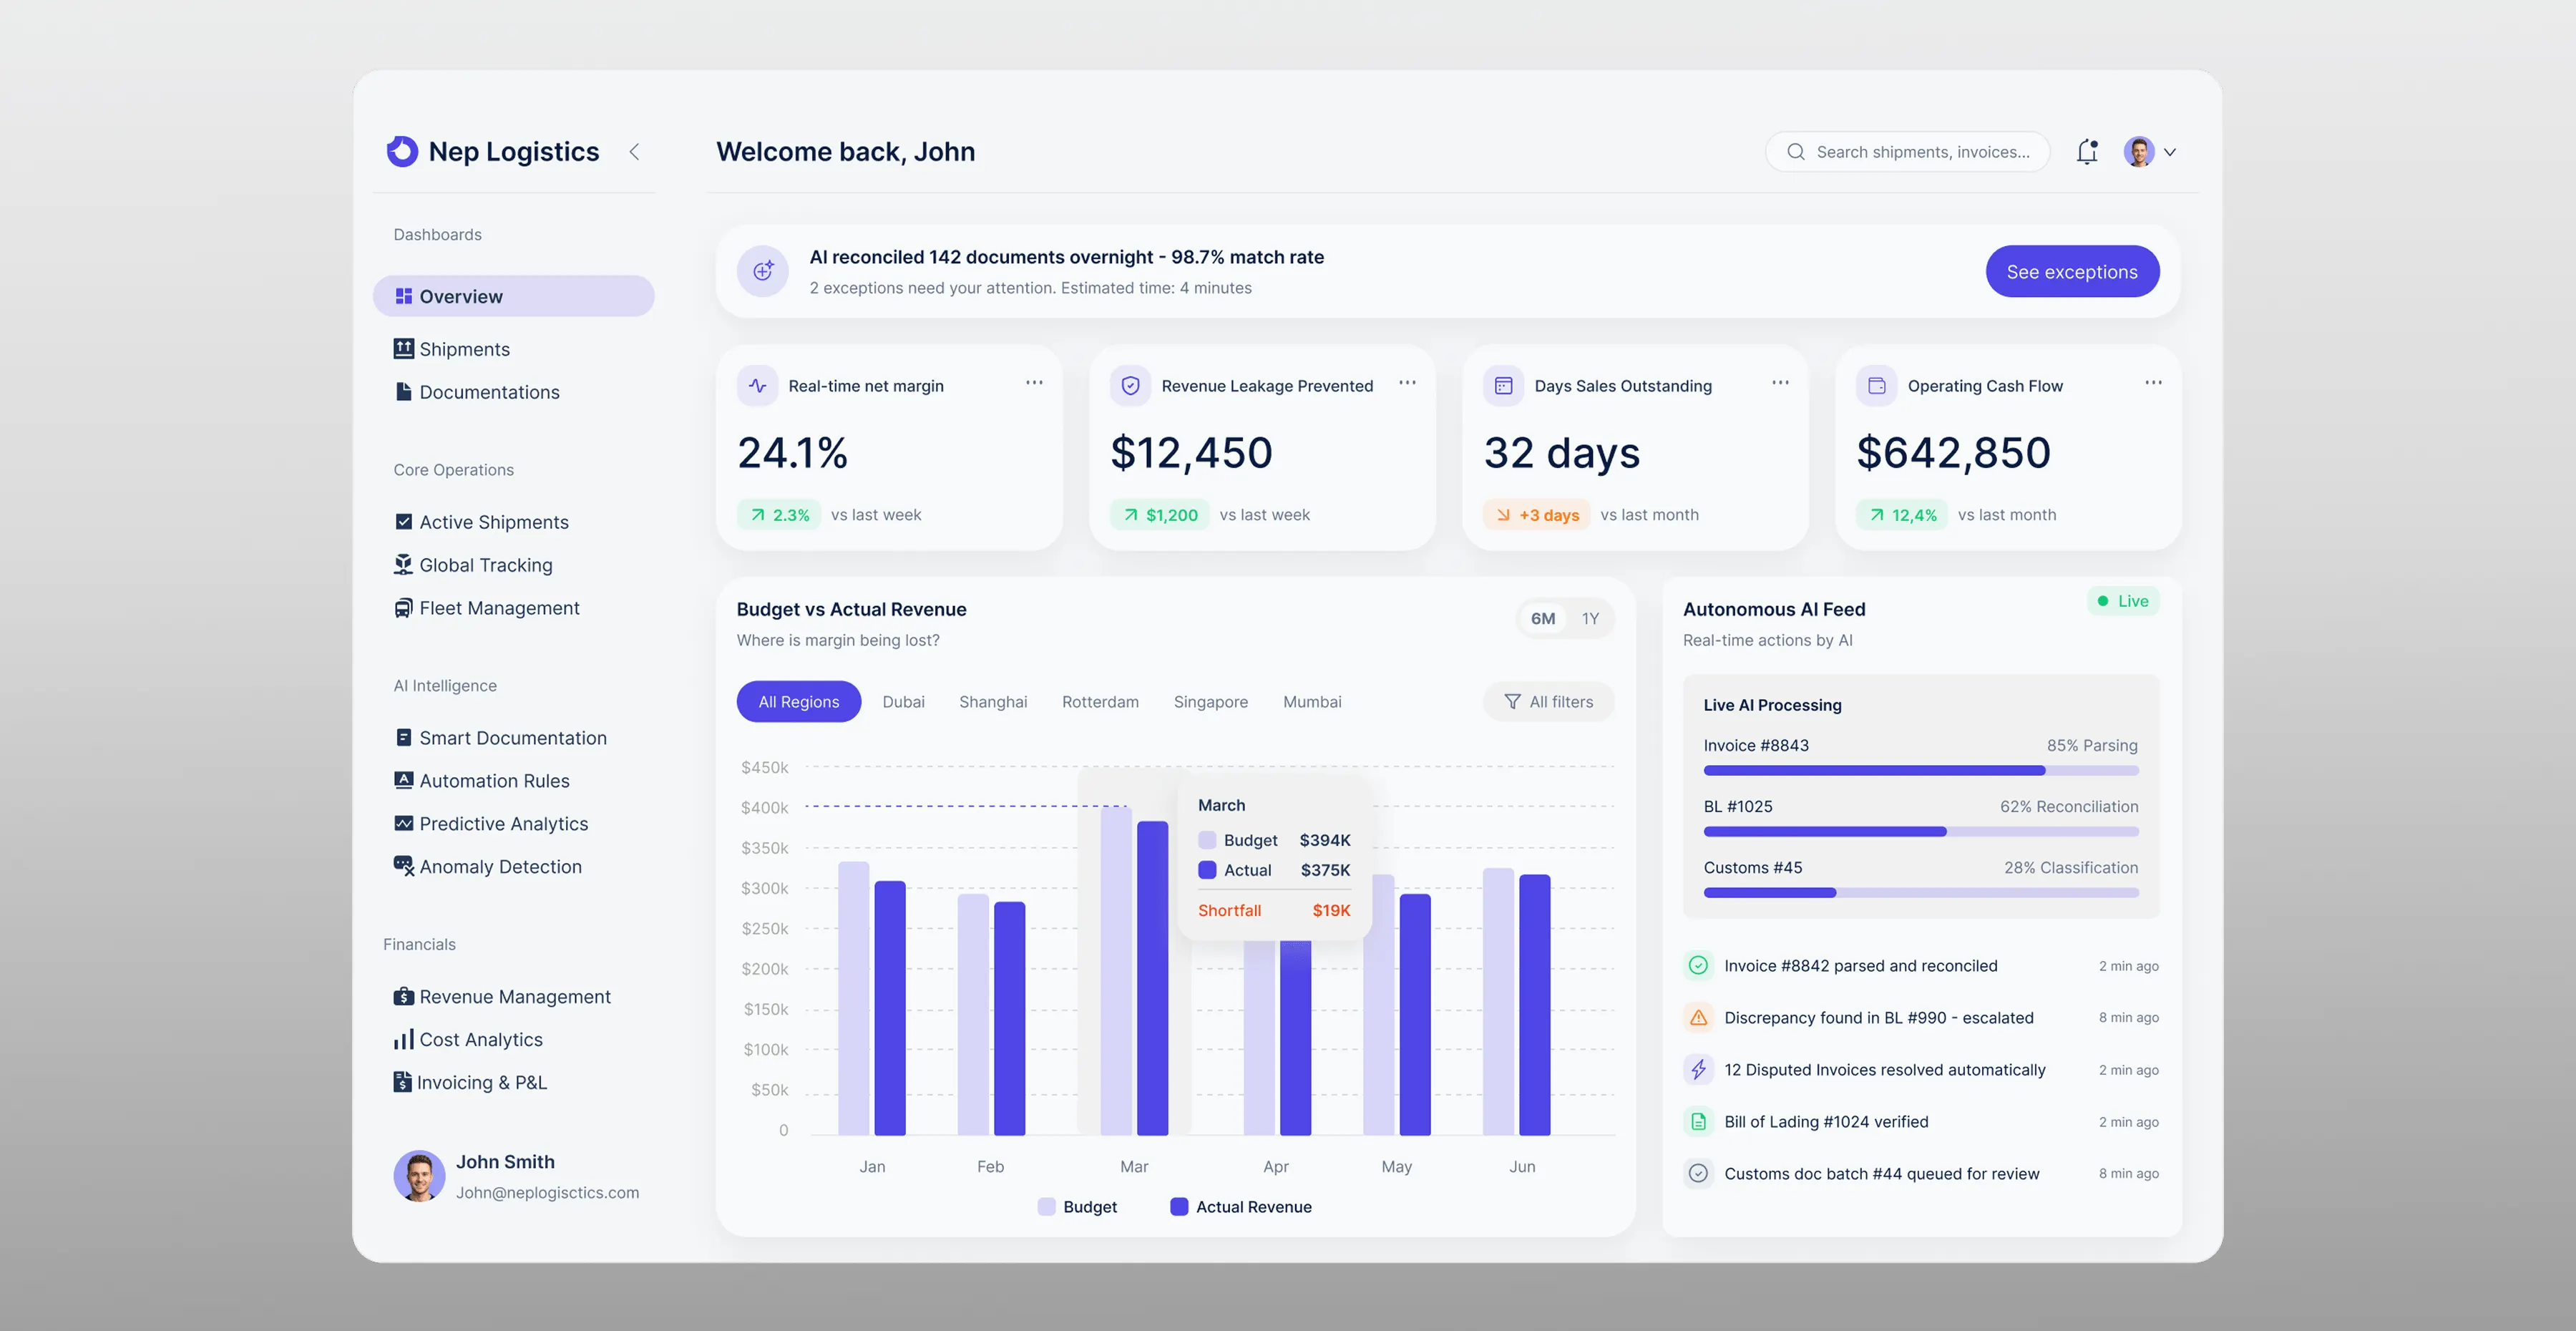Click the See exceptions button

point(2072,271)
